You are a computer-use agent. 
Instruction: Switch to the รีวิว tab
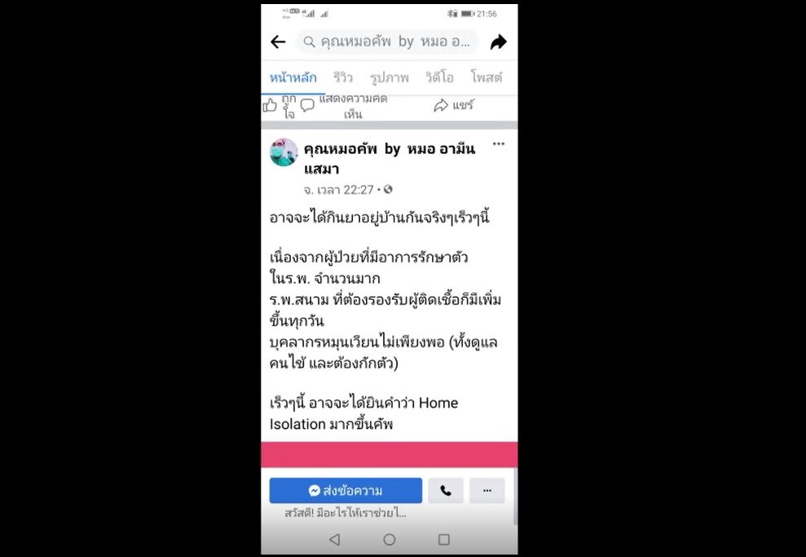tap(343, 78)
